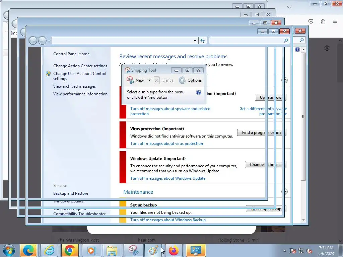This screenshot has width=343, height=257.
Task: Click the UAC shield icon in sidebar
Action: click(48, 74)
